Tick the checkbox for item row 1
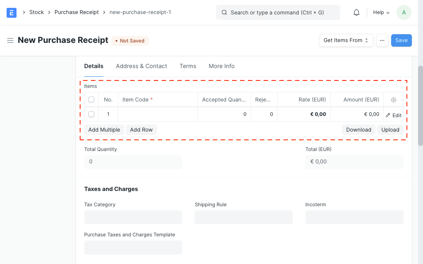The width and height of the screenshot is (423, 264). (x=91, y=114)
